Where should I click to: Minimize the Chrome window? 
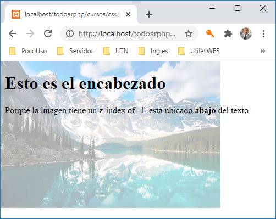(x=212, y=8)
